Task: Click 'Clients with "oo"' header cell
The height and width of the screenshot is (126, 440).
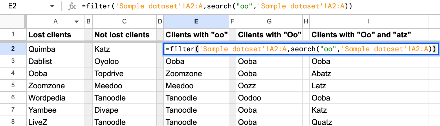Action: tap(196, 35)
